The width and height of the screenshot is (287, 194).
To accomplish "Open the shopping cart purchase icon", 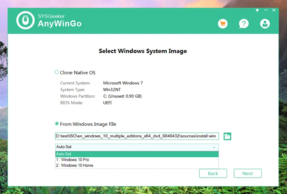I will click(x=223, y=24).
